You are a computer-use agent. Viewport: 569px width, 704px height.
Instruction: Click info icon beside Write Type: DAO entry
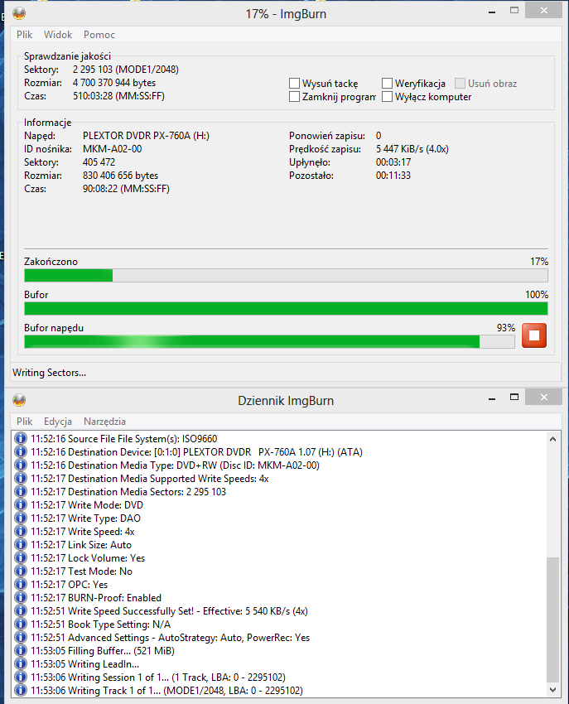[x=20, y=518]
